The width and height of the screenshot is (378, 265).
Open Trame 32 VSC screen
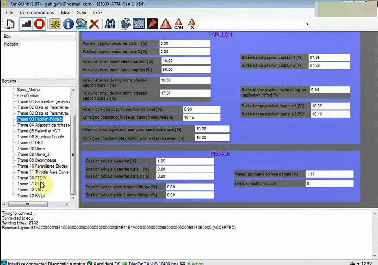click(30, 190)
